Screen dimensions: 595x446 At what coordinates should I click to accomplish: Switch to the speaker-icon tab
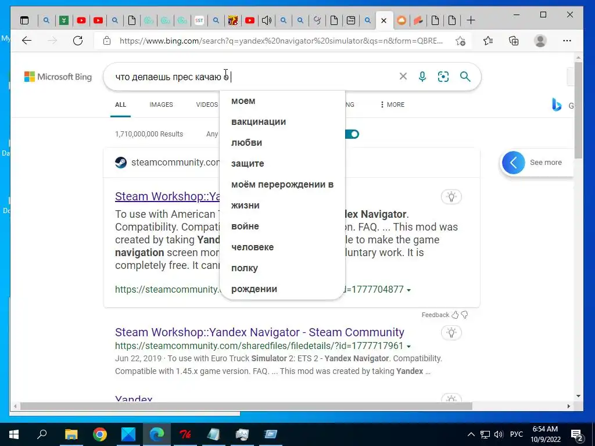(267, 20)
